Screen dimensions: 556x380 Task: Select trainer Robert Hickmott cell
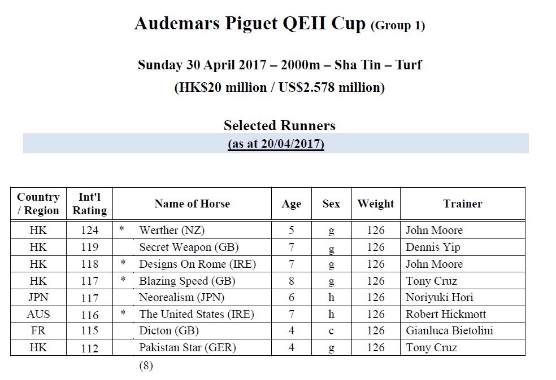445,314
